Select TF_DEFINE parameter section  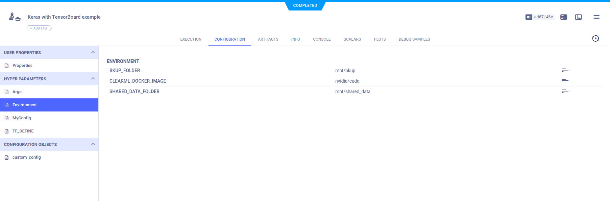[23, 131]
